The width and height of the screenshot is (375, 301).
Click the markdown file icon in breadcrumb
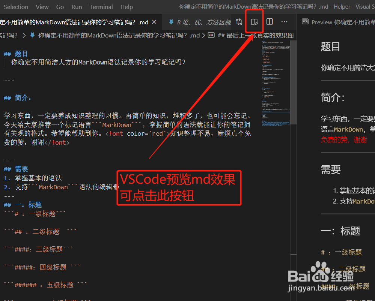(x=33, y=35)
